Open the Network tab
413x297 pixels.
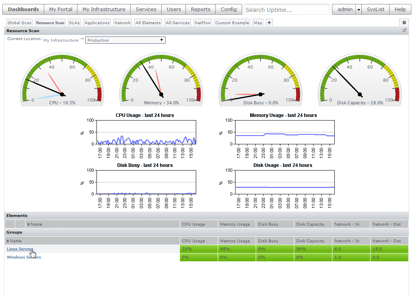pos(122,23)
